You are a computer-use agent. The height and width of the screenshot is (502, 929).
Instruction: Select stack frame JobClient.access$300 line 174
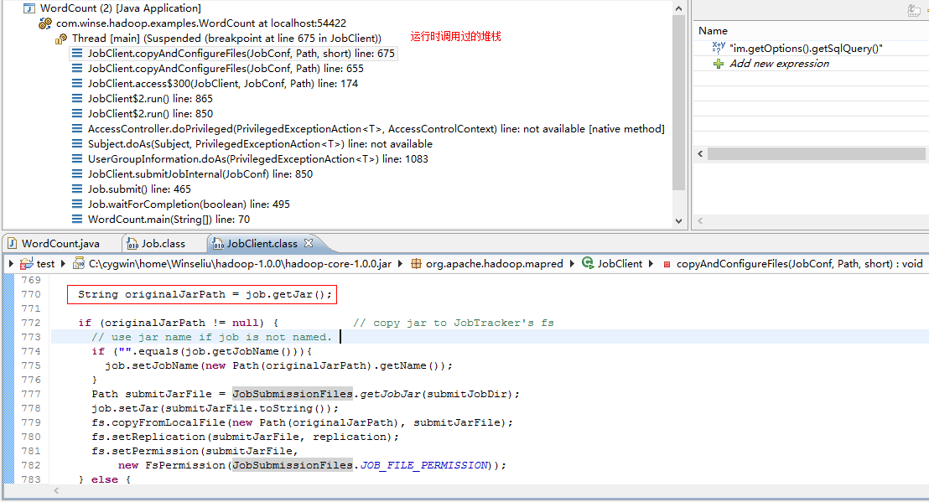[x=223, y=84]
